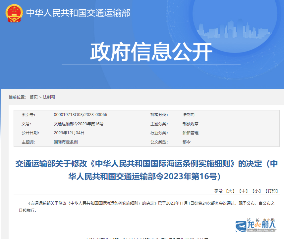Click the 政府信息公开 banner heading
Viewport: 284px width, 239px height.
pos(151,52)
